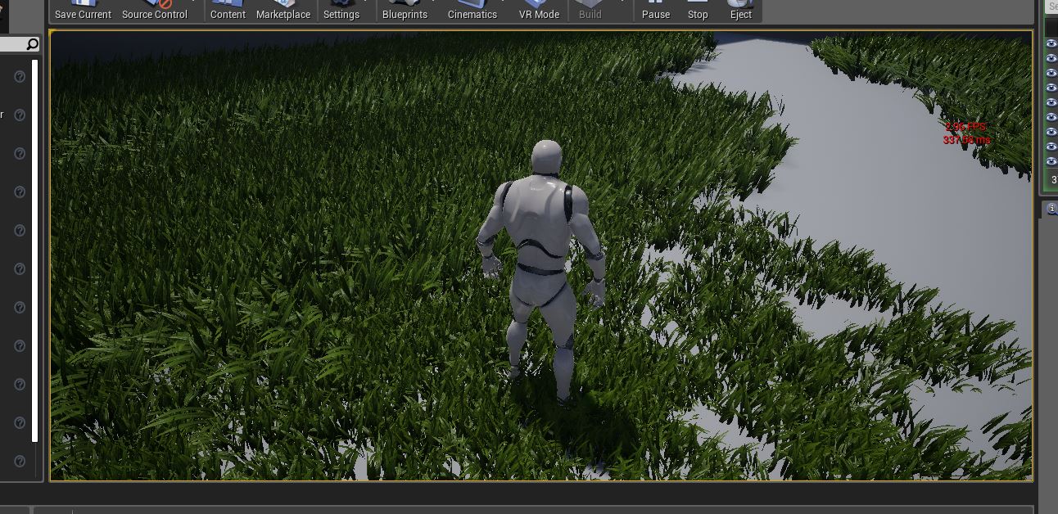1058x514 pixels.
Task: Toggle the second eye visibility icon from the top
Action: 1051,59
